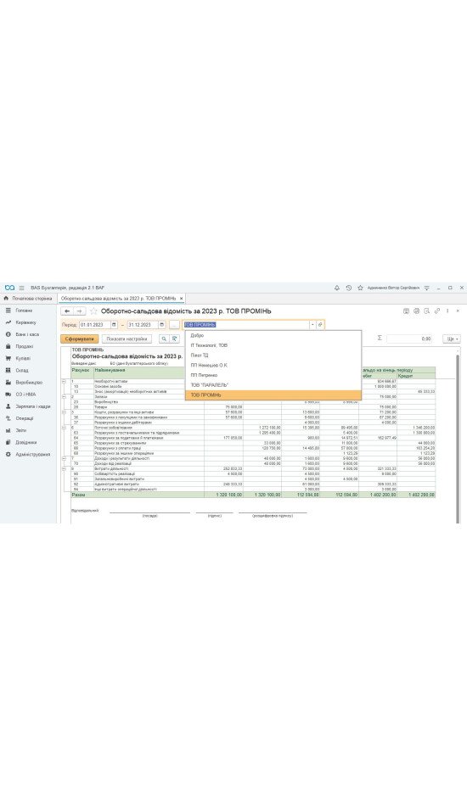Open calendar picker for start date
Image resolution: width=467 pixels, height=806 pixels.
tap(114, 325)
